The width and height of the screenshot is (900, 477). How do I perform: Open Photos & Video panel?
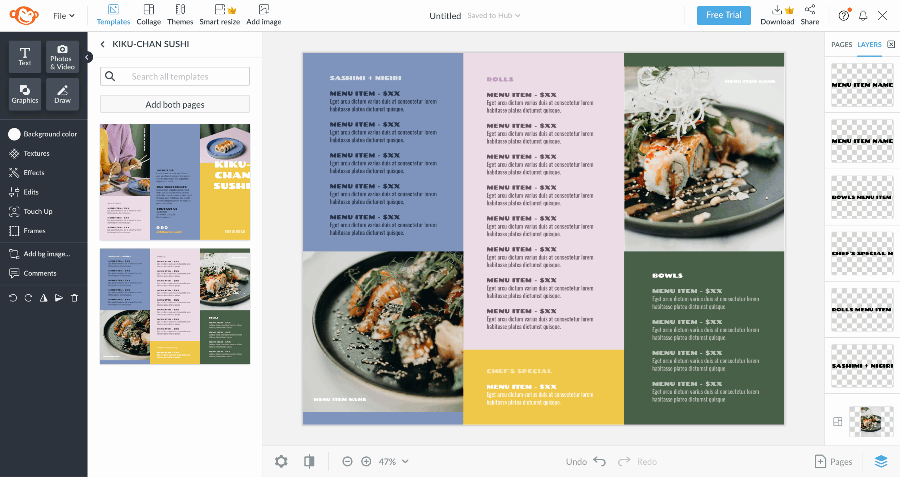pos(62,57)
